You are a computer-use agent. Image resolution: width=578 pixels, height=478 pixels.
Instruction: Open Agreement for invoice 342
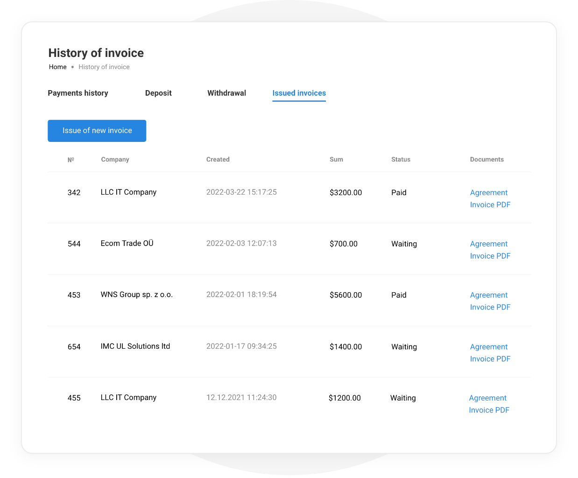coord(488,192)
